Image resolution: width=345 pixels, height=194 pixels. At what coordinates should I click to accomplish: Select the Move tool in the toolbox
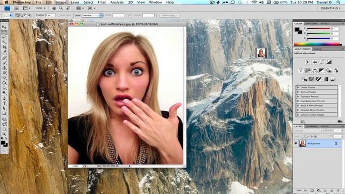pyautogui.click(x=4, y=27)
